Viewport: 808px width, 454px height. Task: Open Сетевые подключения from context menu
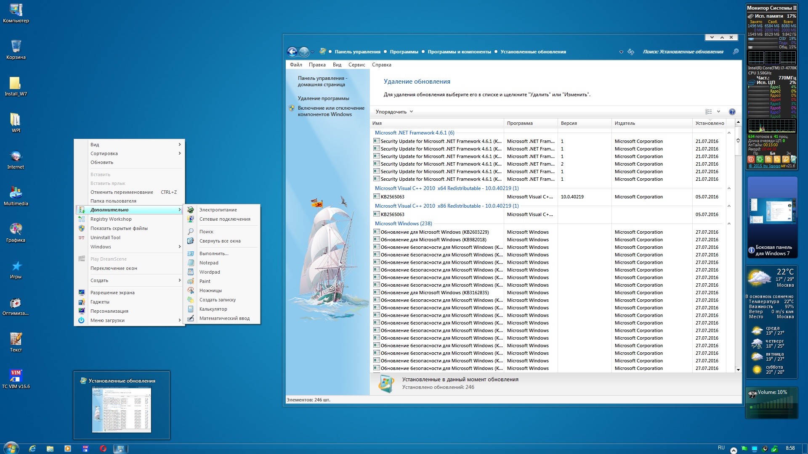point(225,219)
